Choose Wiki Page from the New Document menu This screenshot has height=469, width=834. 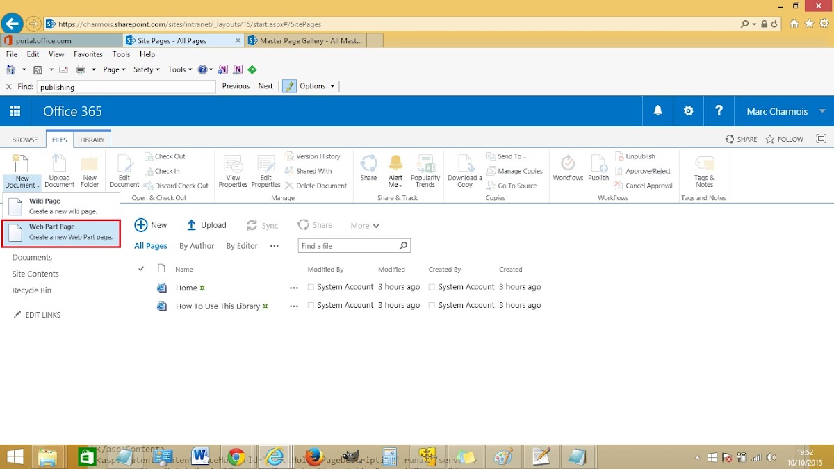(x=62, y=206)
